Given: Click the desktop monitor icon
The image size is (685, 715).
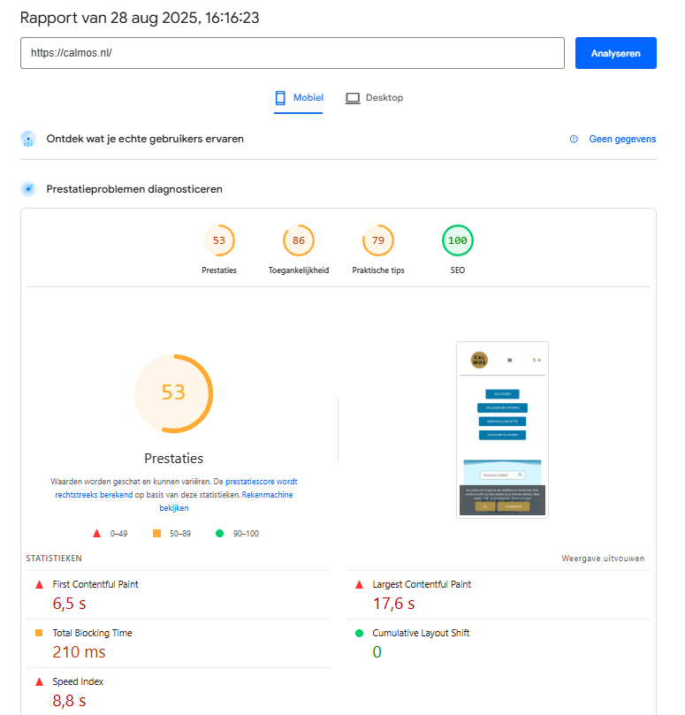Looking at the screenshot, I should coord(352,98).
